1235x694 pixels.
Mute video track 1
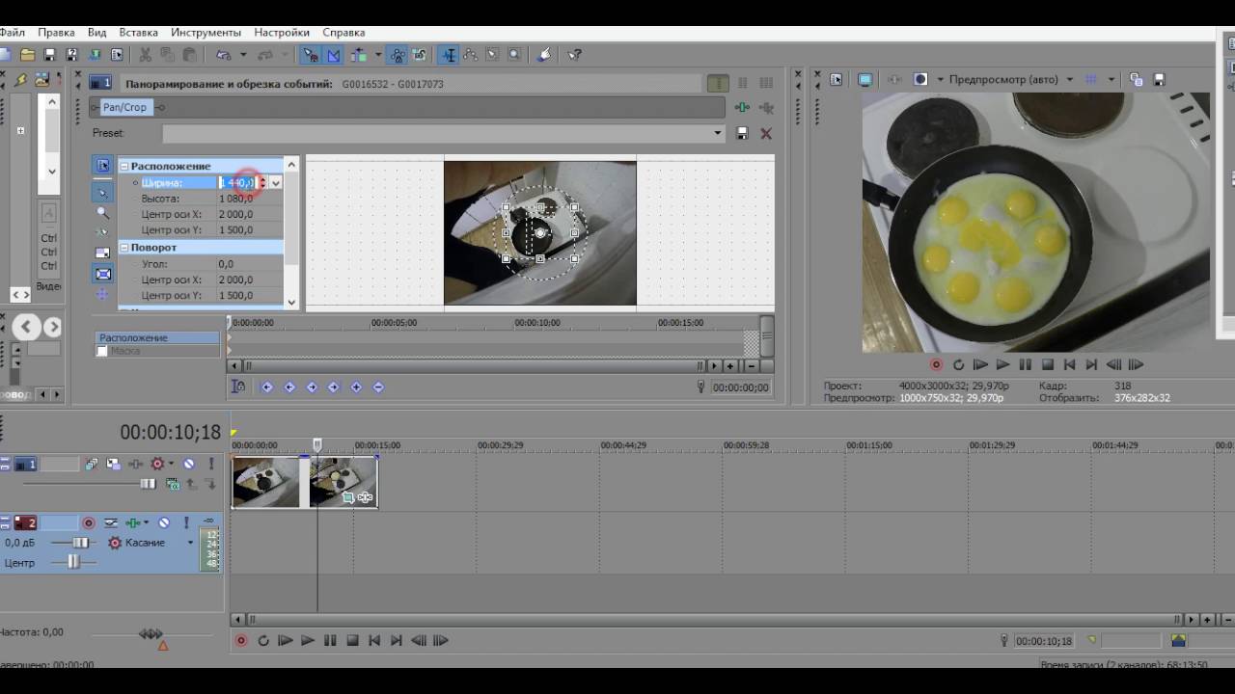click(189, 464)
